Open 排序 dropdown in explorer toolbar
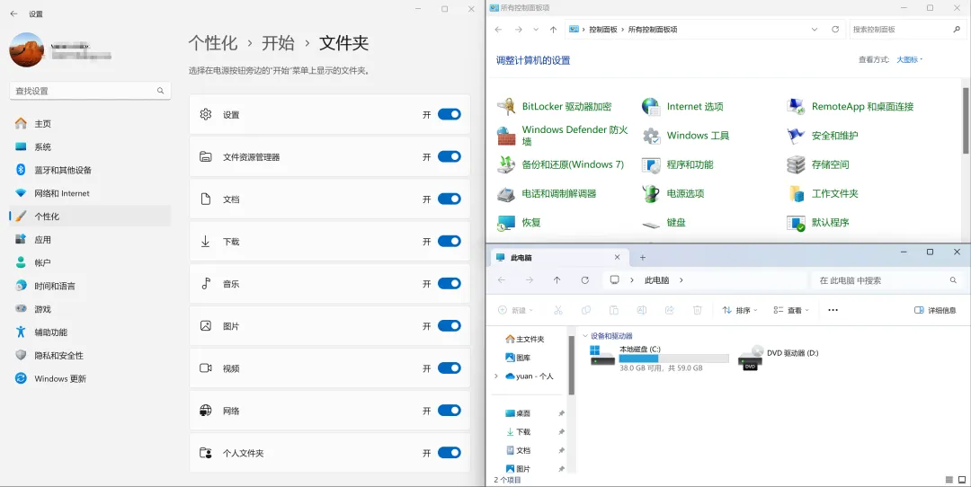 click(x=739, y=310)
